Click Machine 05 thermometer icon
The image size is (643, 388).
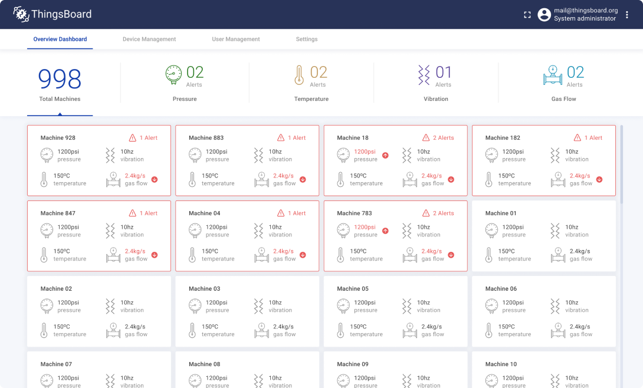tap(340, 330)
